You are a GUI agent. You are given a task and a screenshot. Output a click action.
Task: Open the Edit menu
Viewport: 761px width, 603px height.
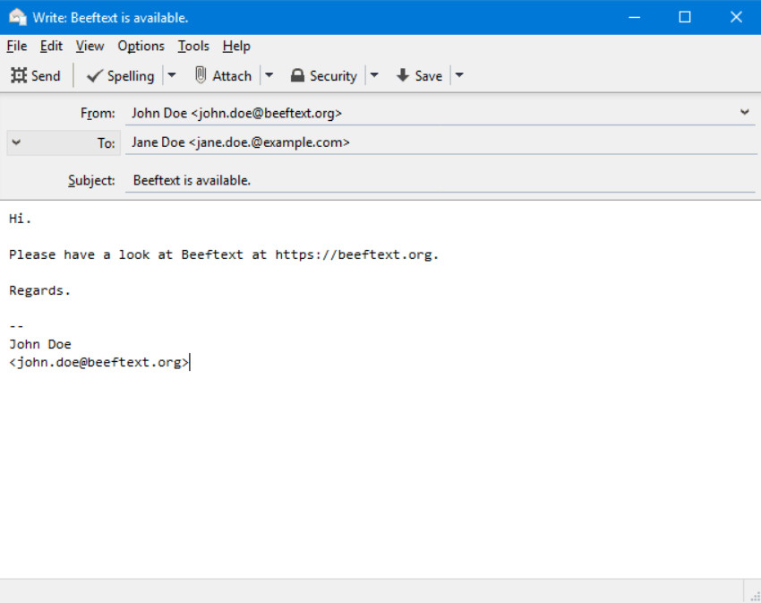pyautogui.click(x=51, y=47)
